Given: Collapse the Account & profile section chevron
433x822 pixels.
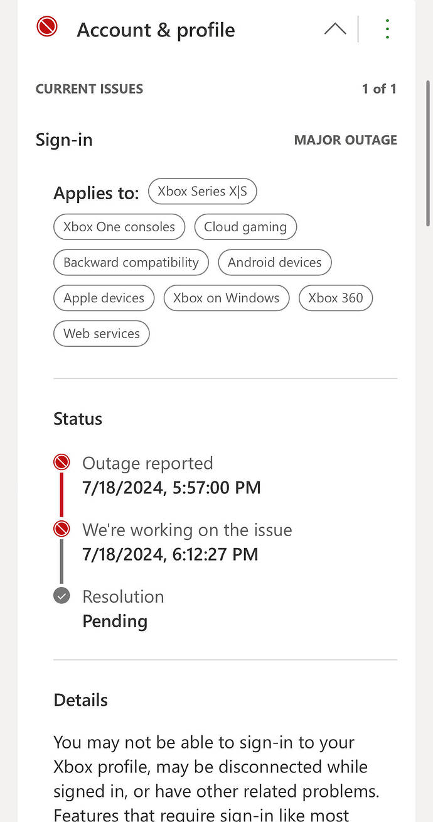Looking at the screenshot, I should (x=335, y=29).
